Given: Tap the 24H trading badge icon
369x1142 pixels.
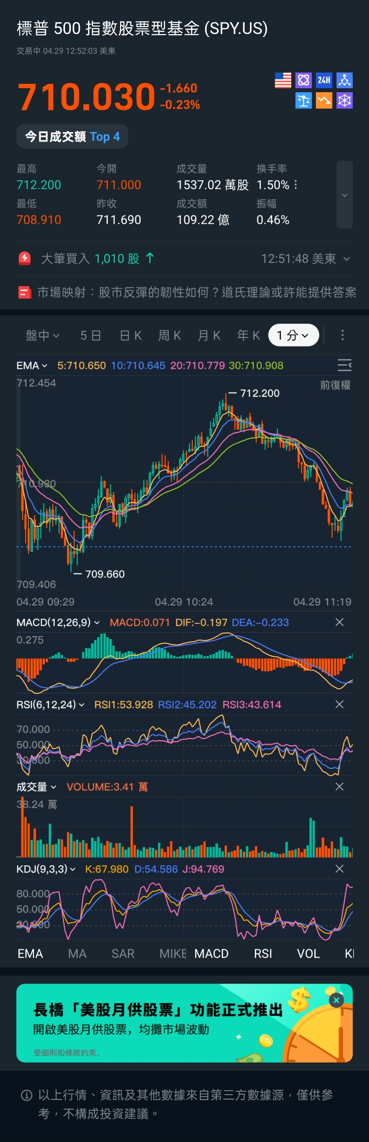Looking at the screenshot, I should (324, 80).
